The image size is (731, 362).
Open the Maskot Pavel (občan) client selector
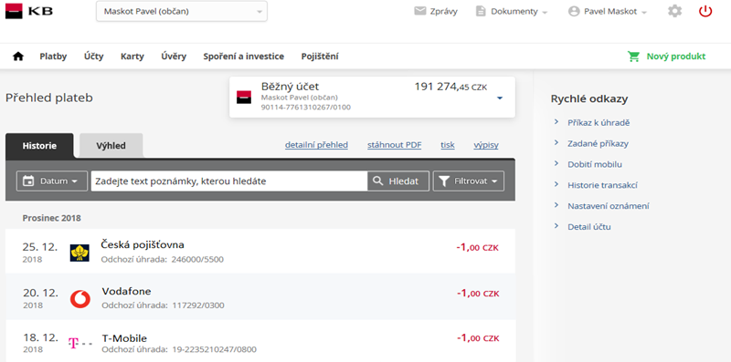(x=182, y=11)
